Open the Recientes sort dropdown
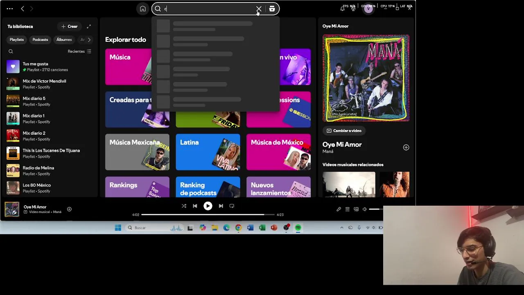Image resolution: width=524 pixels, height=295 pixels. click(x=79, y=51)
